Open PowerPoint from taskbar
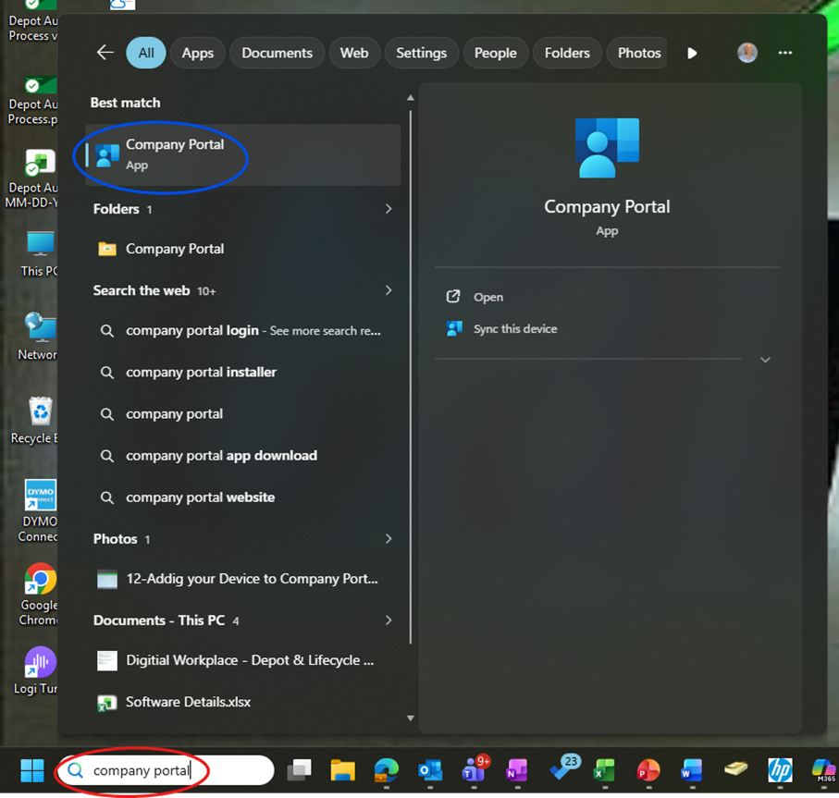 (x=648, y=770)
